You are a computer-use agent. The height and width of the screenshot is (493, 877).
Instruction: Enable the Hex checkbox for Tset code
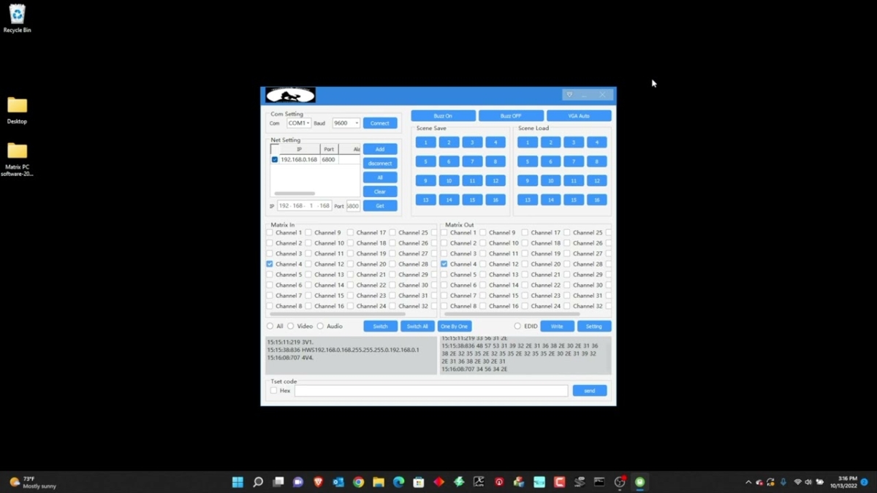pos(274,391)
